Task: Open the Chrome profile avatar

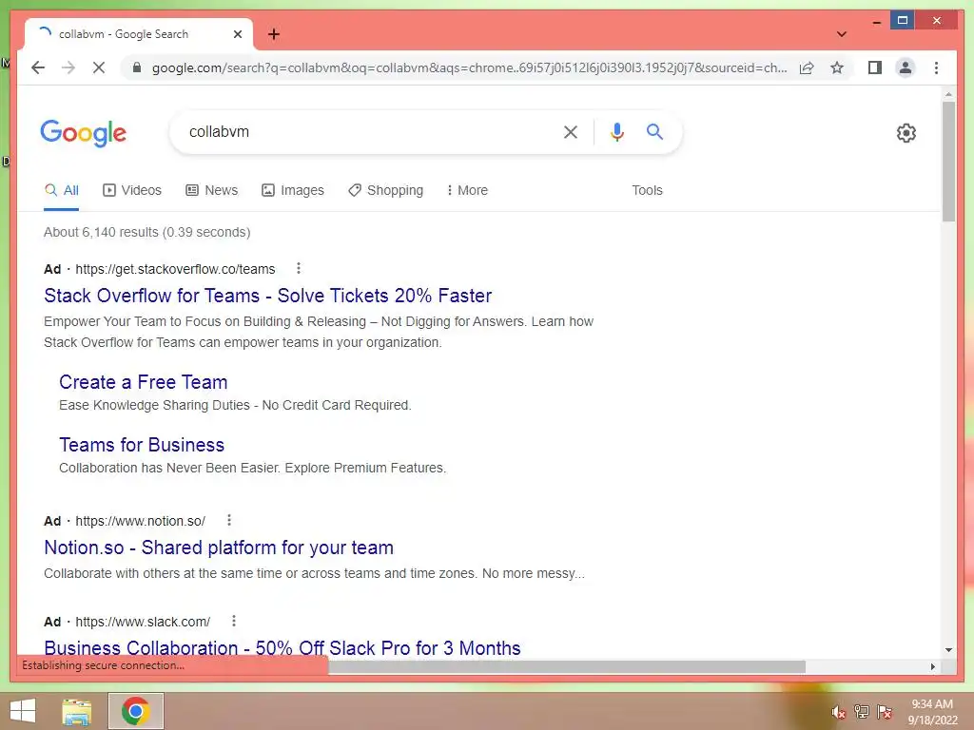Action: (x=906, y=67)
